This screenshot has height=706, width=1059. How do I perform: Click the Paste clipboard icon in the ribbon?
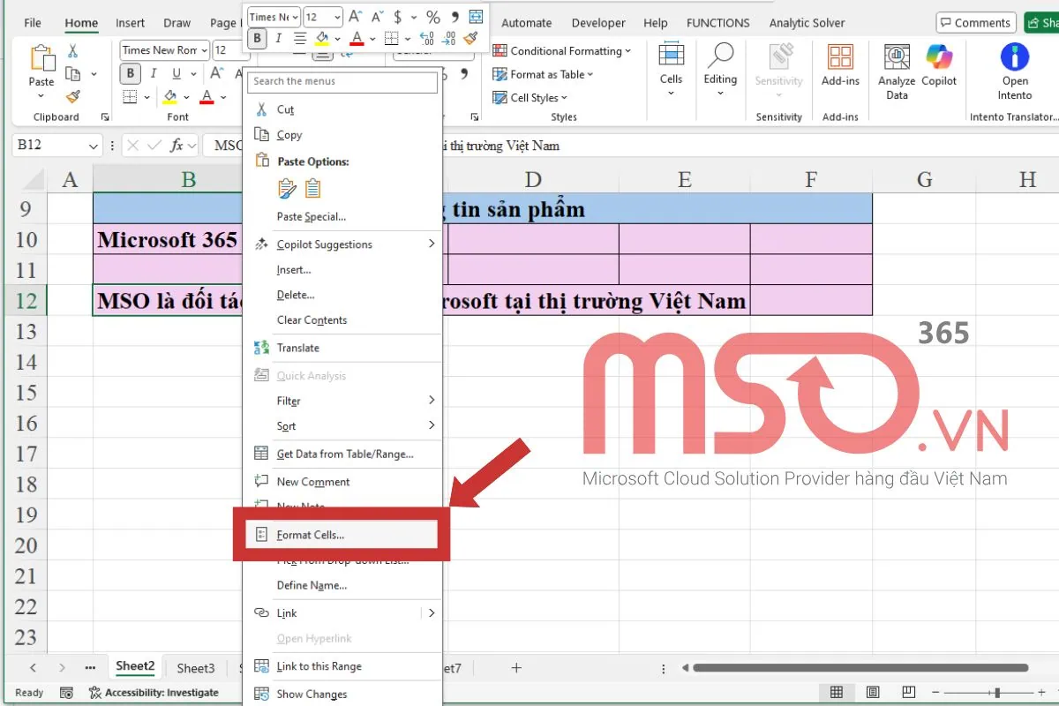(41, 58)
